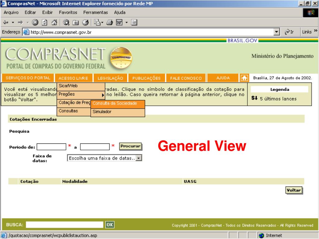Screen dimensions: 319x239
Task: Expand the Pregões submenu arrow
Action: pyautogui.click(x=103, y=95)
